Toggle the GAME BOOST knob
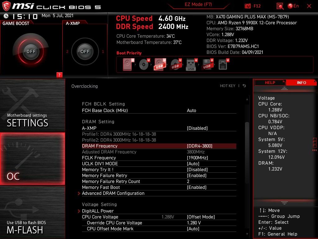The image size is (318, 239). (x=31, y=51)
